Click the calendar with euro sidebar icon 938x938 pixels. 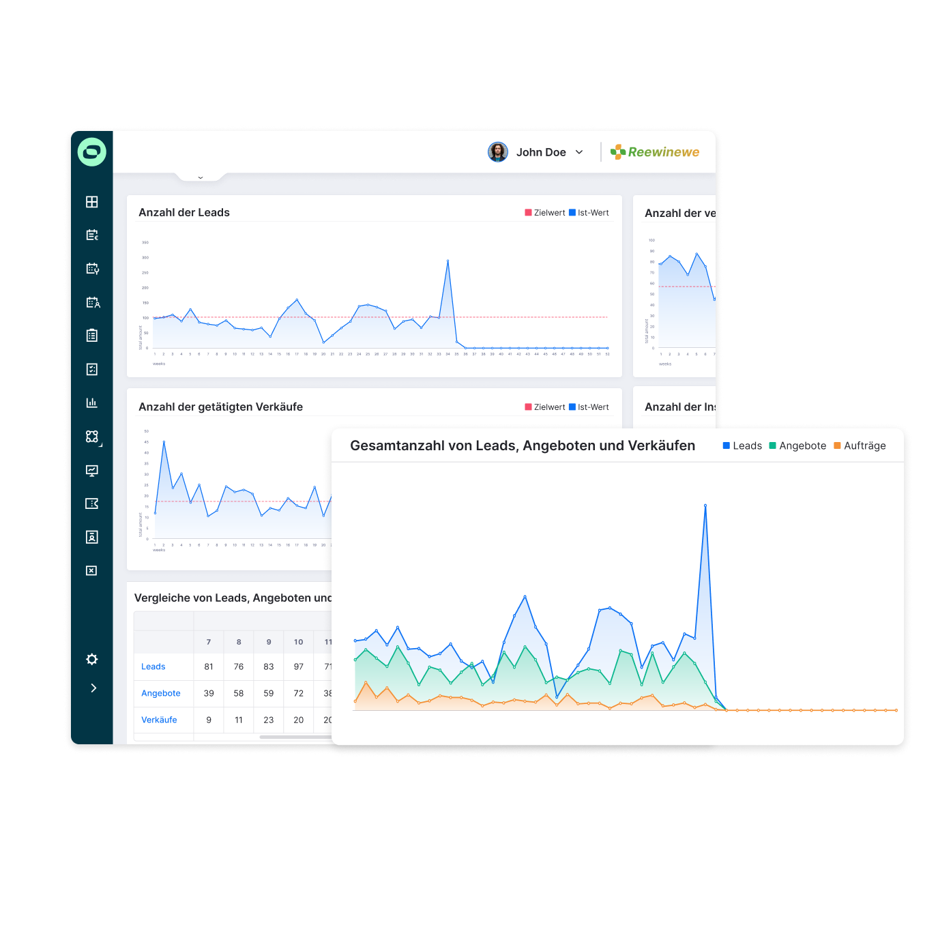[x=92, y=235]
